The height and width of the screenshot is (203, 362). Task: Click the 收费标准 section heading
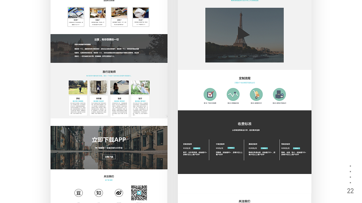(245, 124)
